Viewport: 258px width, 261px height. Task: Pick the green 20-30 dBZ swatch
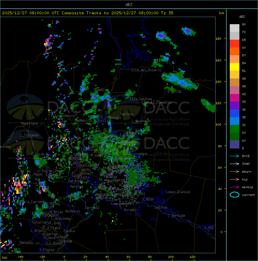234,129
